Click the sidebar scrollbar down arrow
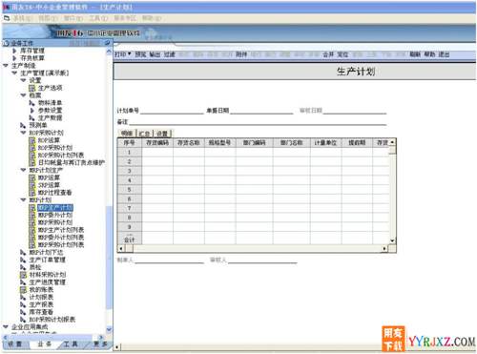 [x=109, y=329]
